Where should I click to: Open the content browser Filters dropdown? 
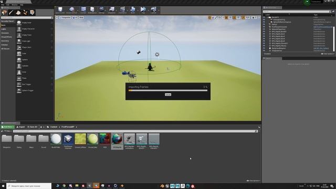pyautogui.click(x=8, y=131)
